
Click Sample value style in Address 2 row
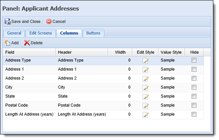(x=167, y=78)
